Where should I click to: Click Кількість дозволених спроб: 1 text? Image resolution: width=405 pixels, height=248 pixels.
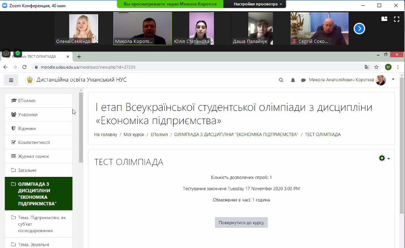(x=241, y=178)
